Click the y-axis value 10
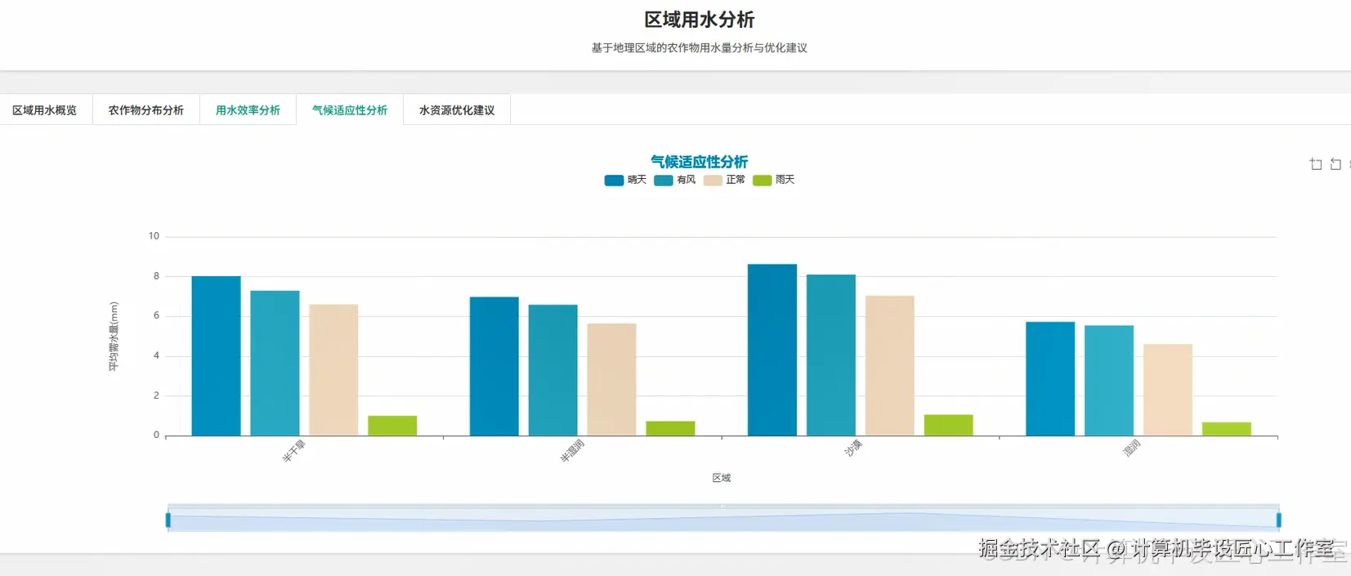This screenshot has height=576, width=1351. pos(154,236)
